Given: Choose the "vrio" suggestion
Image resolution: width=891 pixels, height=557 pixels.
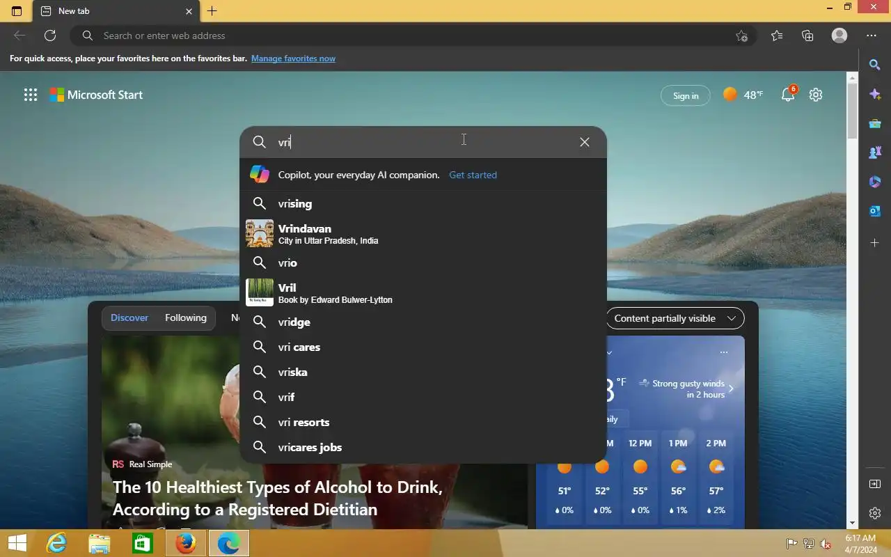Looking at the screenshot, I should coord(423,262).
